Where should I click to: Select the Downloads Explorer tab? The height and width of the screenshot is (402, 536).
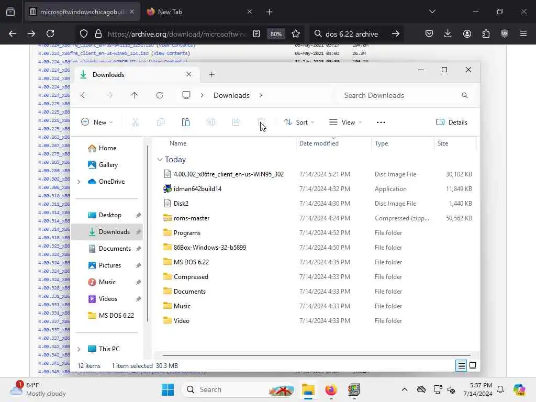click(136, 74)
